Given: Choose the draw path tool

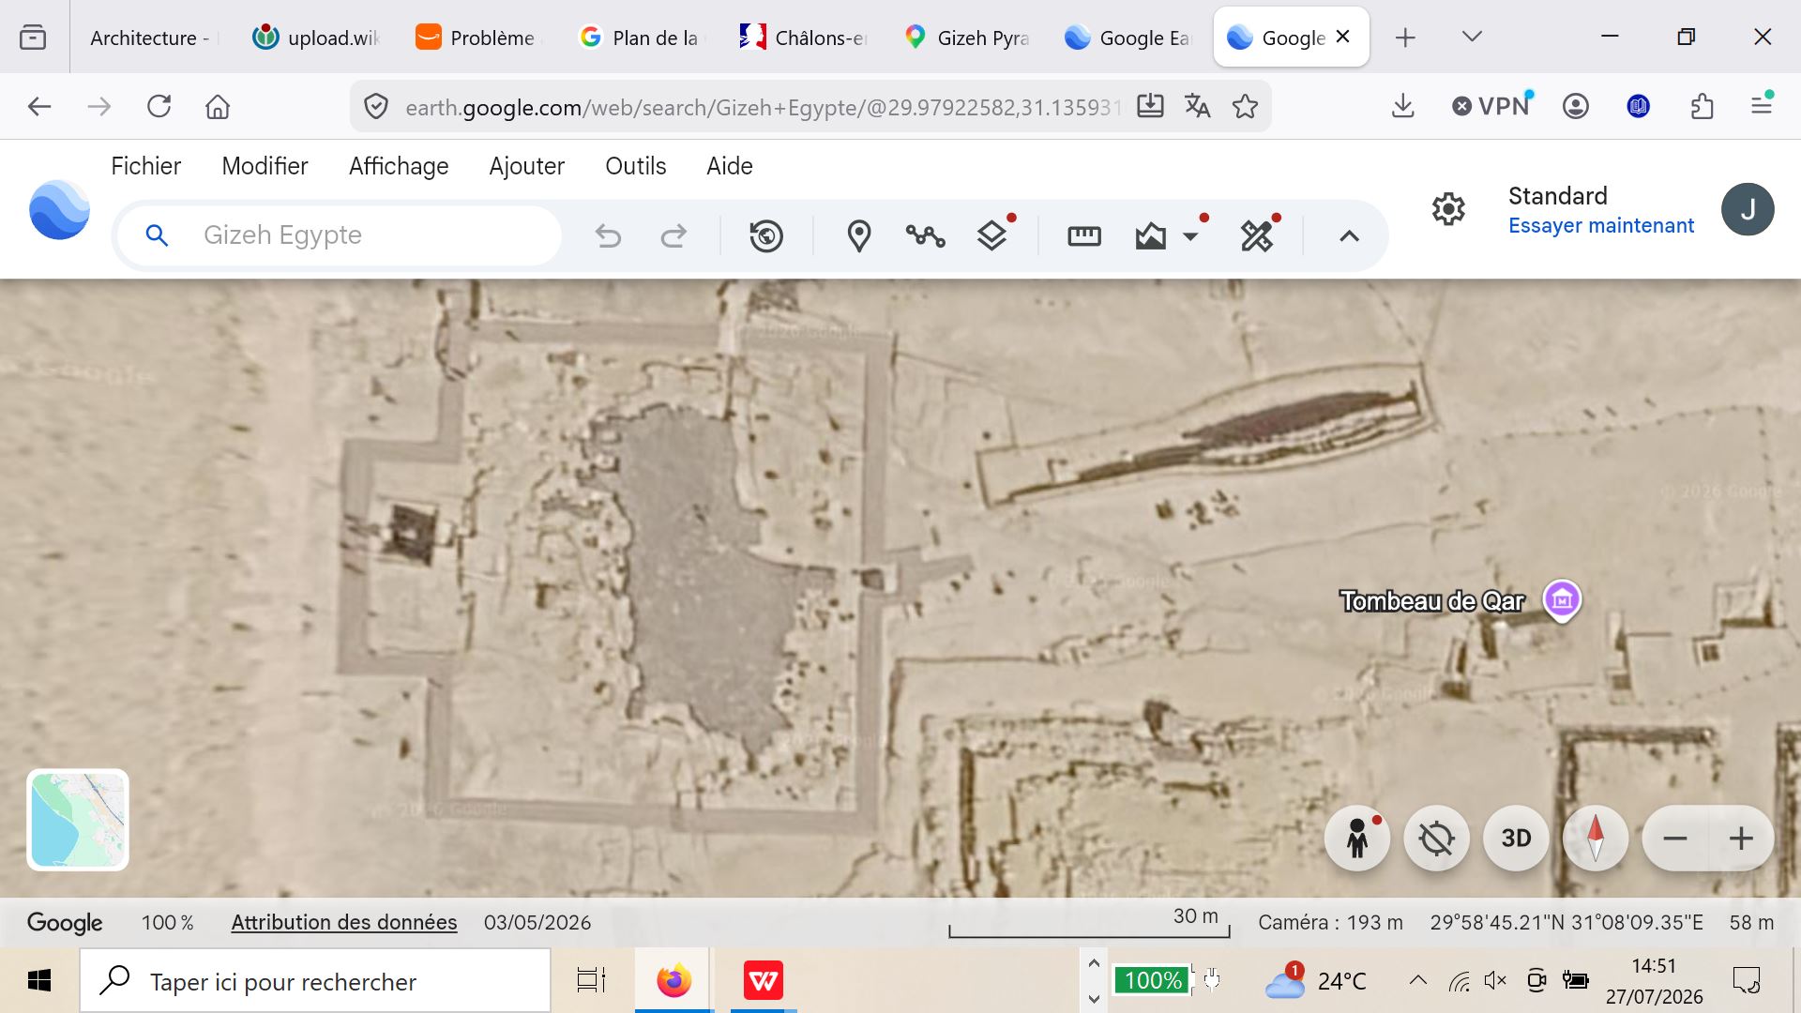Looking at the screenshot, I should coord(925,235).
